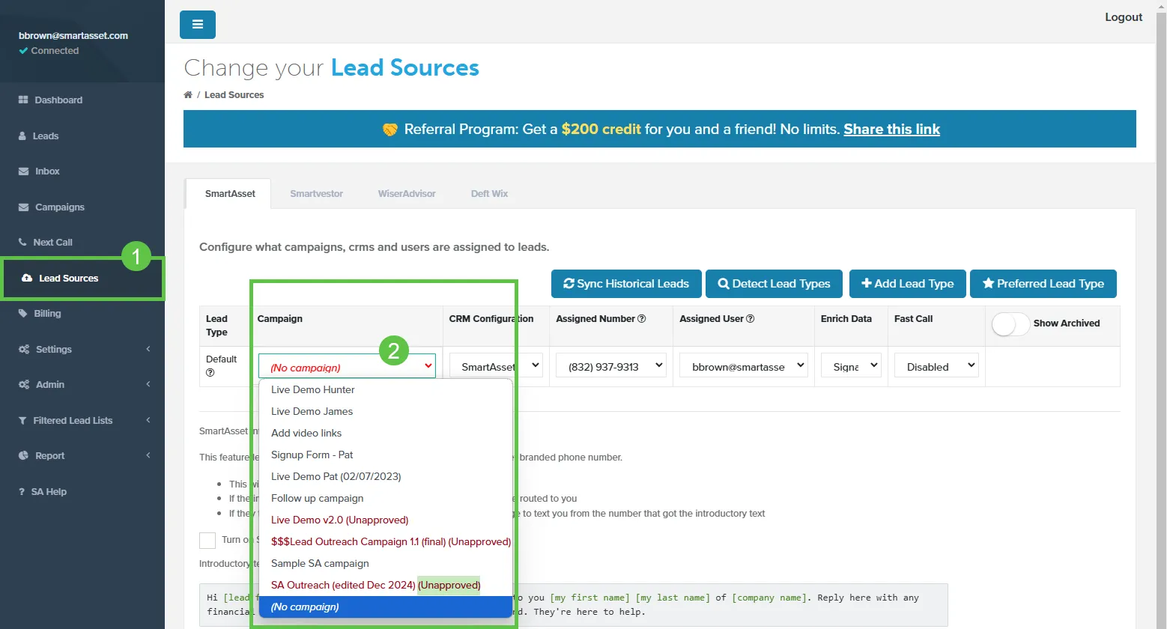
Task: Click the Add Lead Type button
Action: coord(908,284)
